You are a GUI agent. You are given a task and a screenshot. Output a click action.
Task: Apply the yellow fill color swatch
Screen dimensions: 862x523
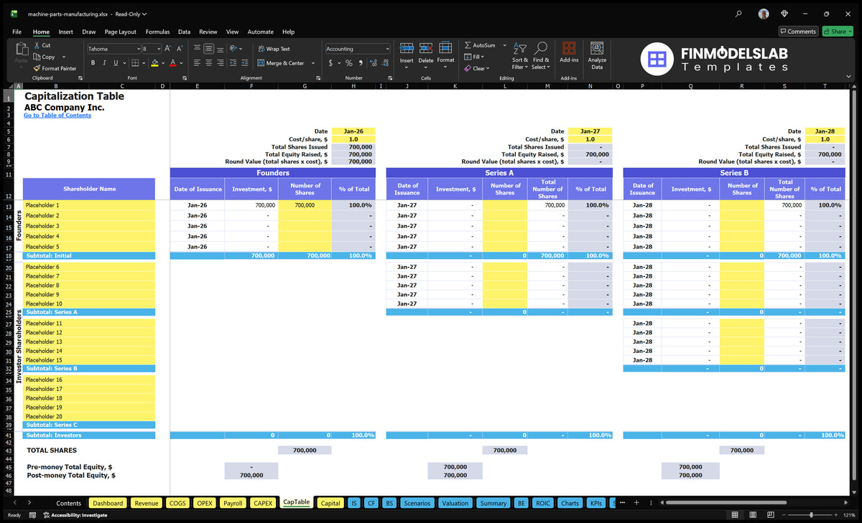[x=154, y=63]
